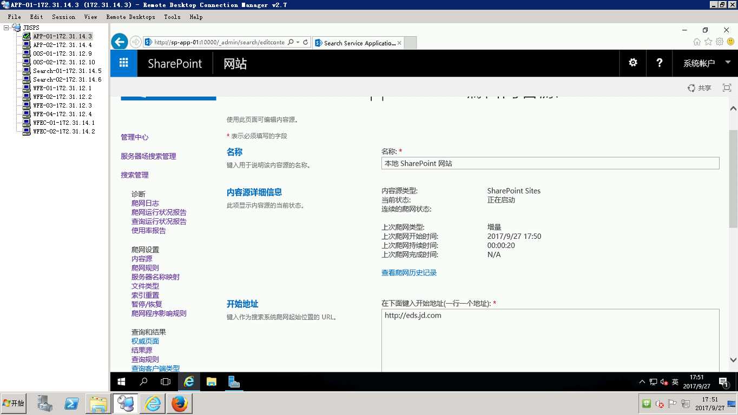Viewport: 738px width, 415px height.
Task: Click the 名称 text field
Action: [x=550, y=163]
